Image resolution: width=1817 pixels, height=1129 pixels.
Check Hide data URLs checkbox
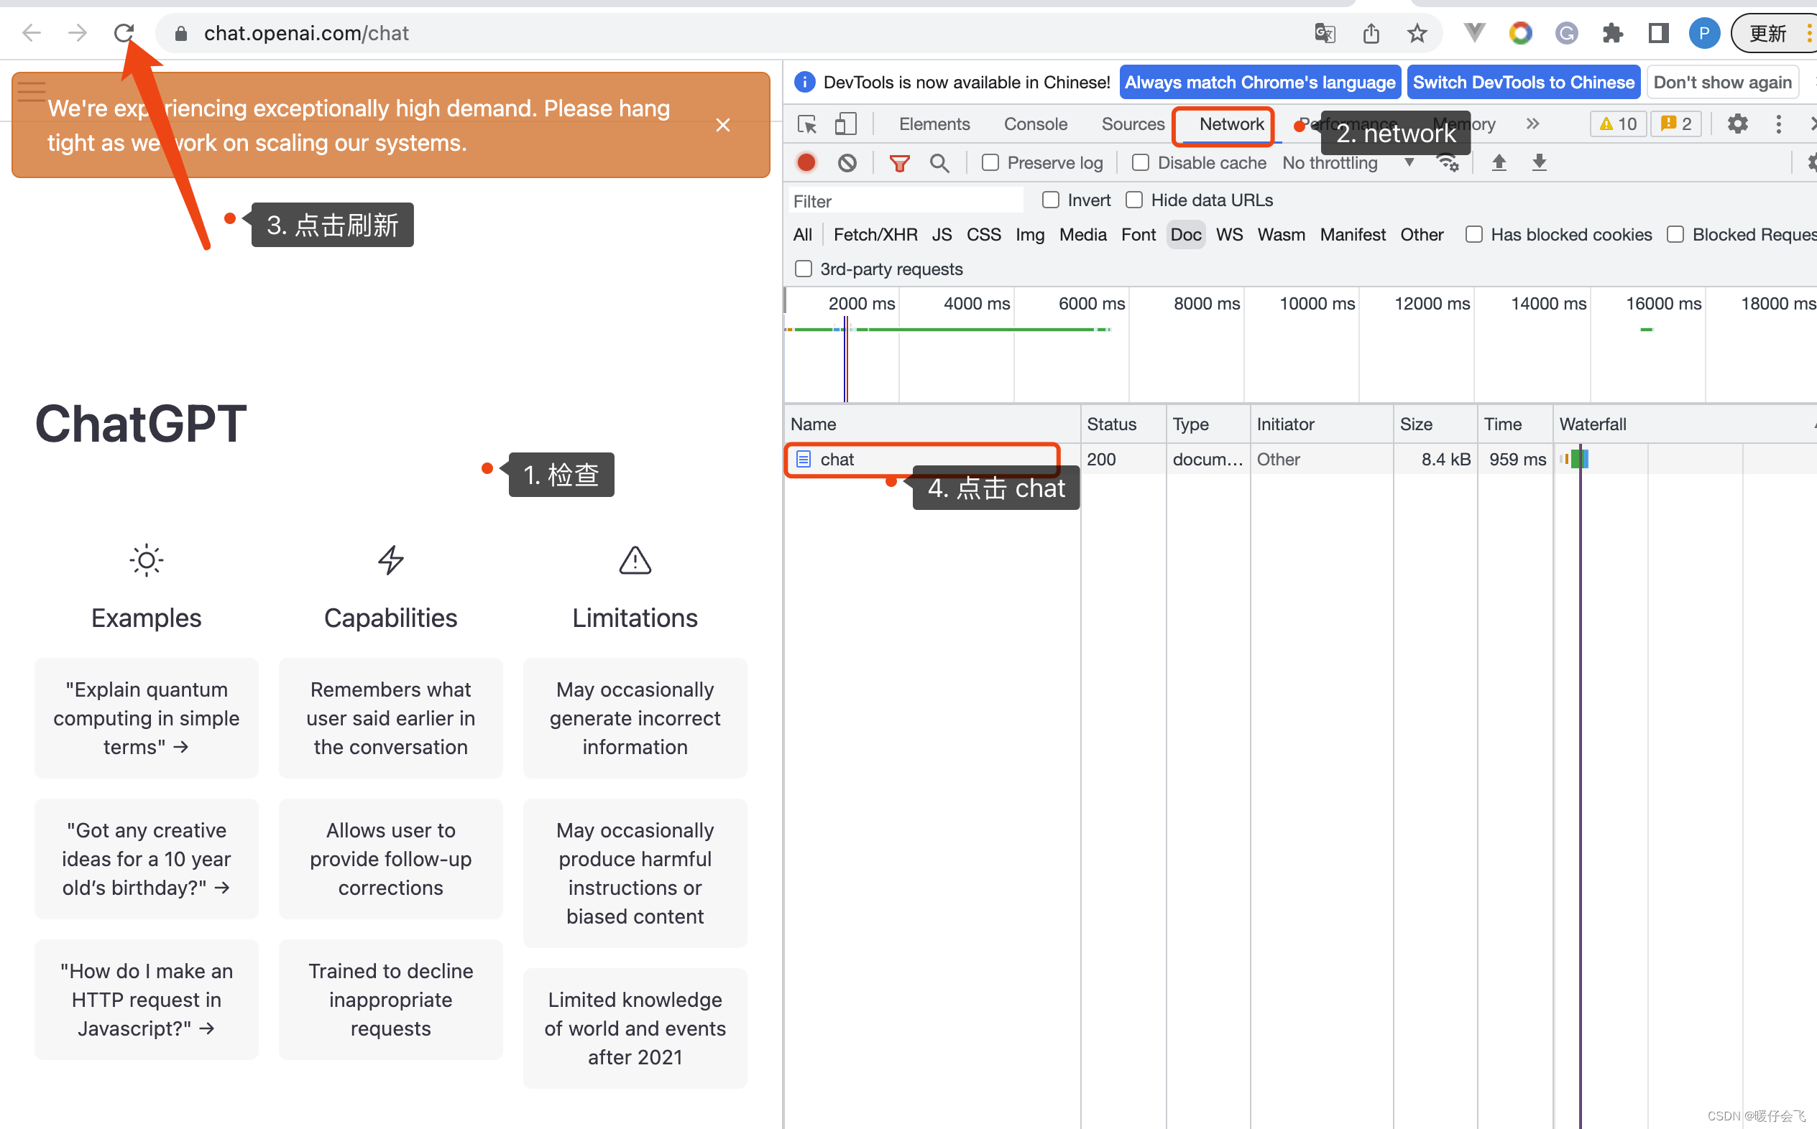click(1134, 200)
